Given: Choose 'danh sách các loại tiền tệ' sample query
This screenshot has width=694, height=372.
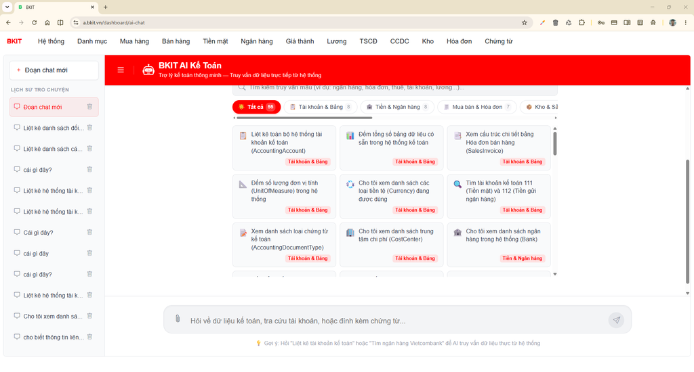Looking at the screenshot, I should (391, 196).
